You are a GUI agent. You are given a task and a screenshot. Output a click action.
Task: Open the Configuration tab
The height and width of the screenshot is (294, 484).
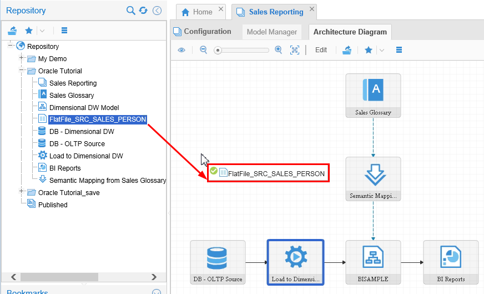pos(202,32)
